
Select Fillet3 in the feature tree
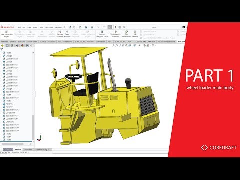[x=7, y=53]
